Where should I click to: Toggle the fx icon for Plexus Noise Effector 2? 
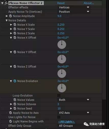coord(6,3)
